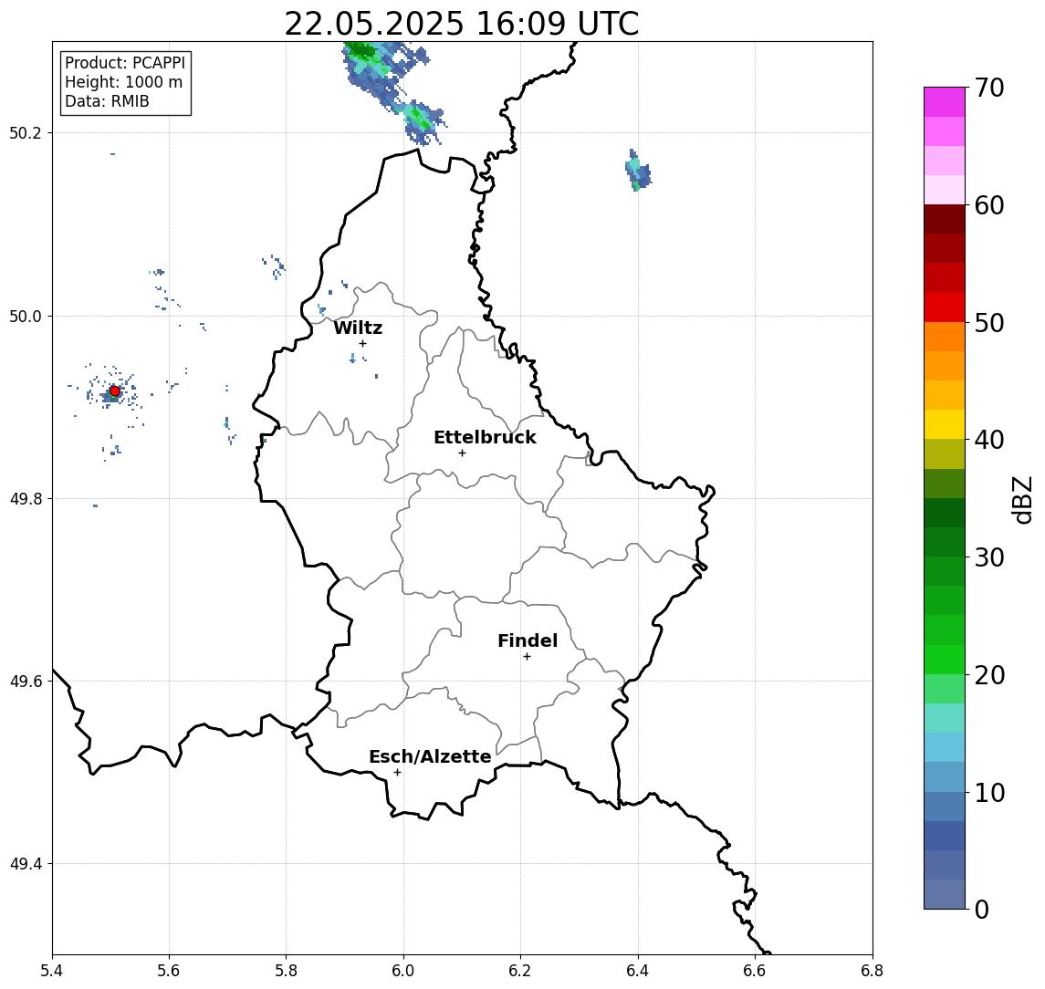
Task: Click the colorbar tick label 0
Action: click(982, 909)
